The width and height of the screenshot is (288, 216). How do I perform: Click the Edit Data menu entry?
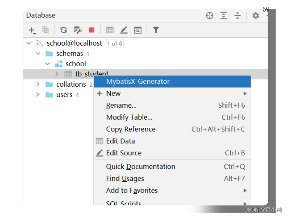point(120,141)
